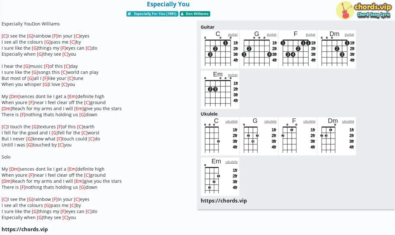Select the guitar Em chord diagram
This screenshot has height=235, width=395.
[220, 90]
